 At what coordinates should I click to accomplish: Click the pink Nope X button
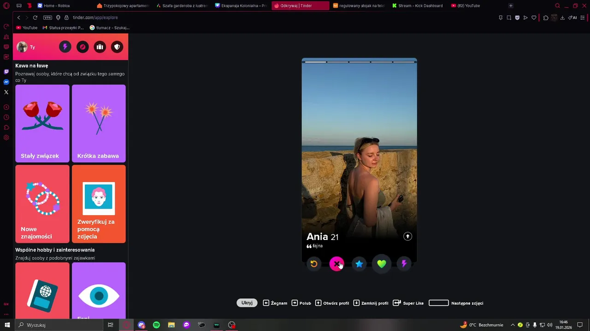336,264
